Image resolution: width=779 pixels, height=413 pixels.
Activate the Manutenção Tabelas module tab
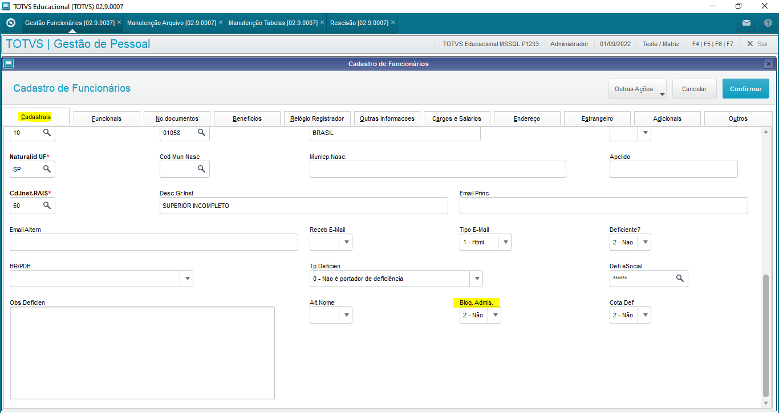click(273, 23)
